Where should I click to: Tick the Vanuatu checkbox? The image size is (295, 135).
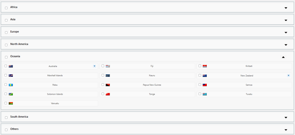6,103
